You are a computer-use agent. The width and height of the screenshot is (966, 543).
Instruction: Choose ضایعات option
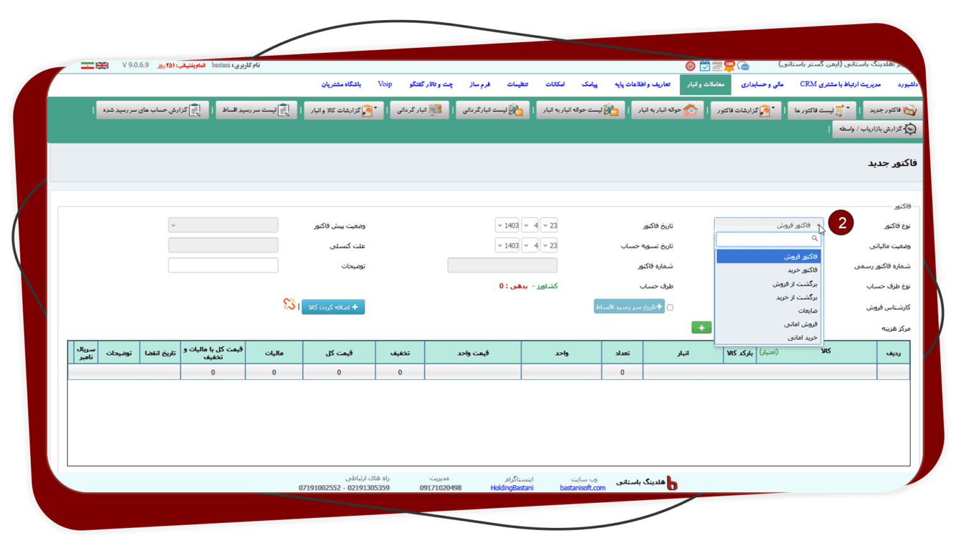point(769,311)
